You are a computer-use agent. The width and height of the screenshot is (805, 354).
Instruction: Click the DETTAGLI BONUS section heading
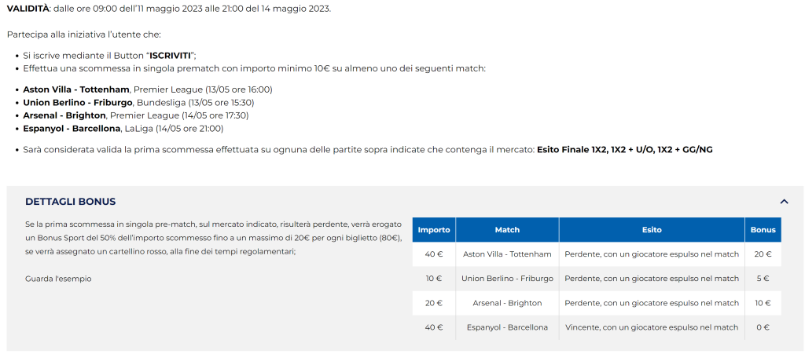coord(70,202)
